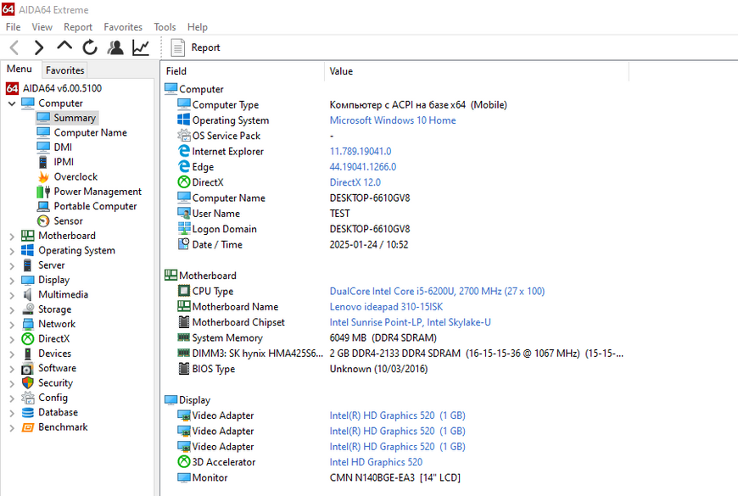Open the DirectX 12.0 link

(355, 182)
